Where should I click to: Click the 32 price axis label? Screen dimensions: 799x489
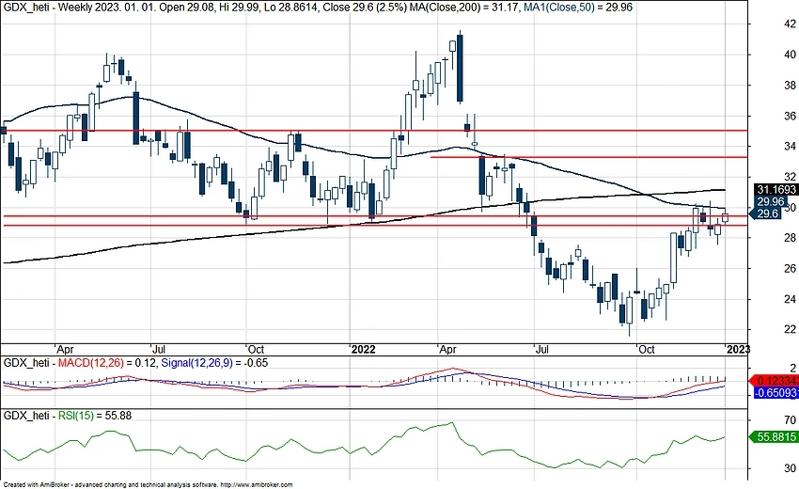790,177
